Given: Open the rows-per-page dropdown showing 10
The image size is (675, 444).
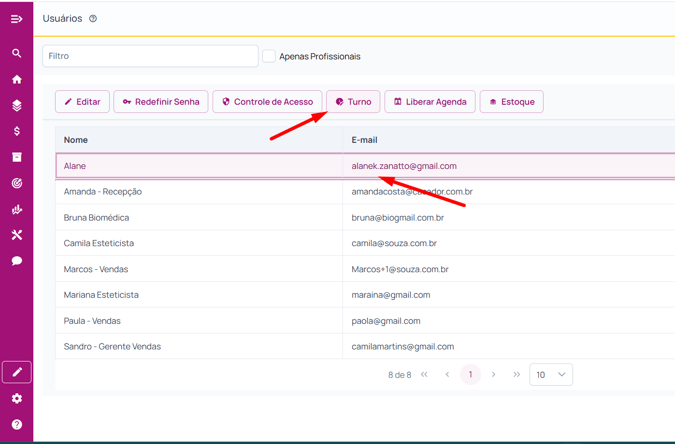Looking at the screenshot, I should 551,375.
